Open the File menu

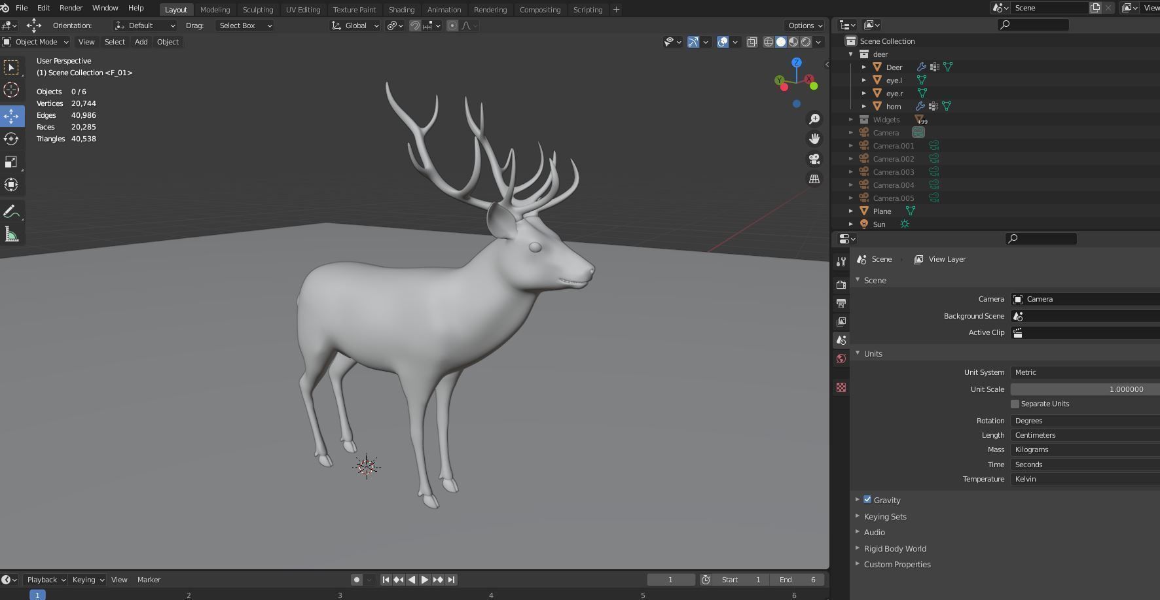click(22, 8)
